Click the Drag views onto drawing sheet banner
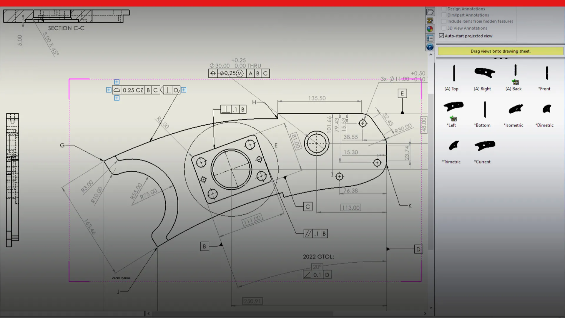 point(501,51)
